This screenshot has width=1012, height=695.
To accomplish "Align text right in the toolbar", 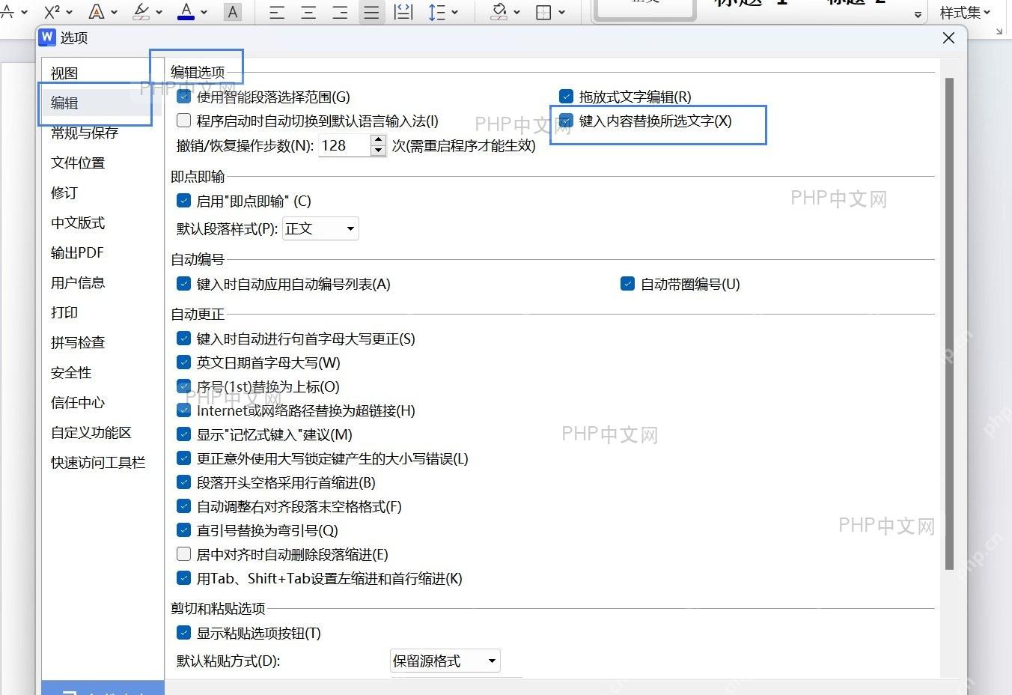I will 340,12.
